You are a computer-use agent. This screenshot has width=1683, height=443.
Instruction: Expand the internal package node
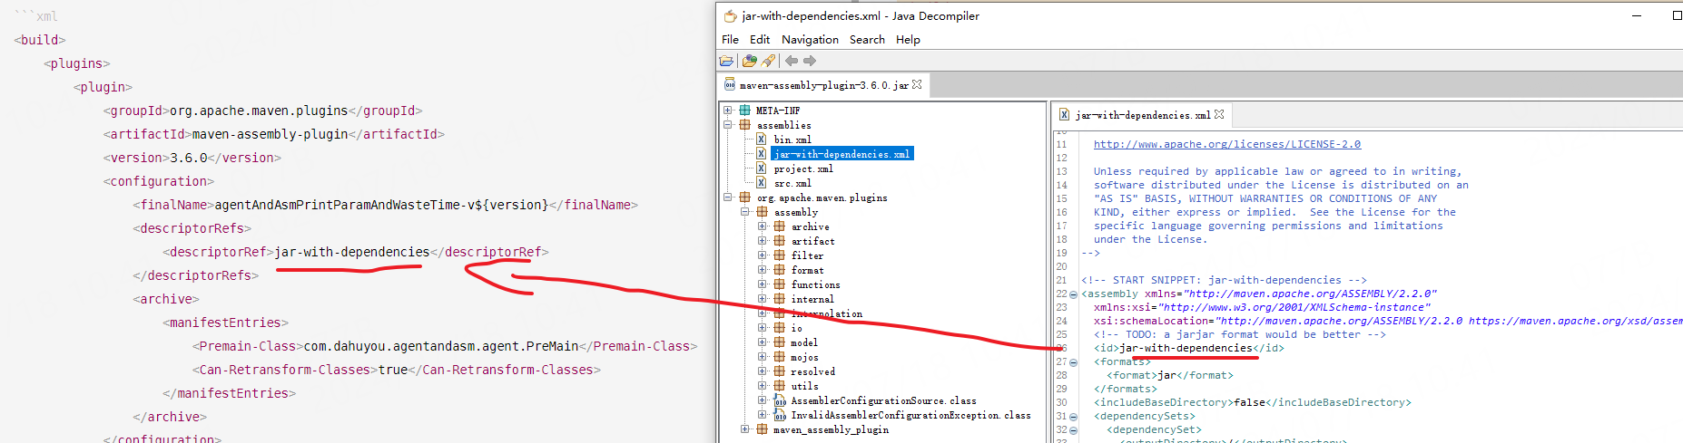[x=763, y=299]
